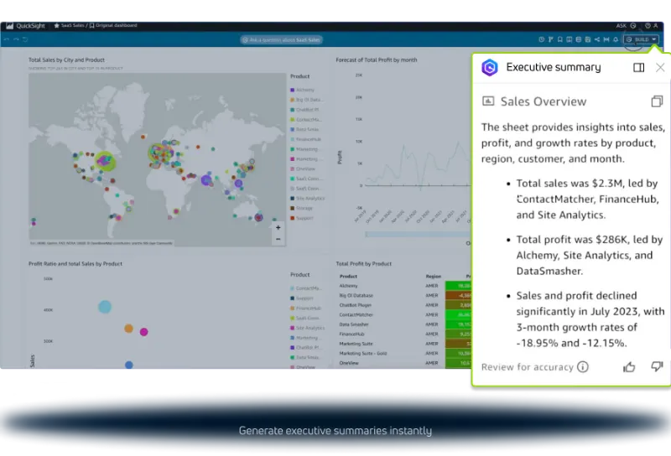
Task: Click the Product column header in profit table
Action: 348,277
